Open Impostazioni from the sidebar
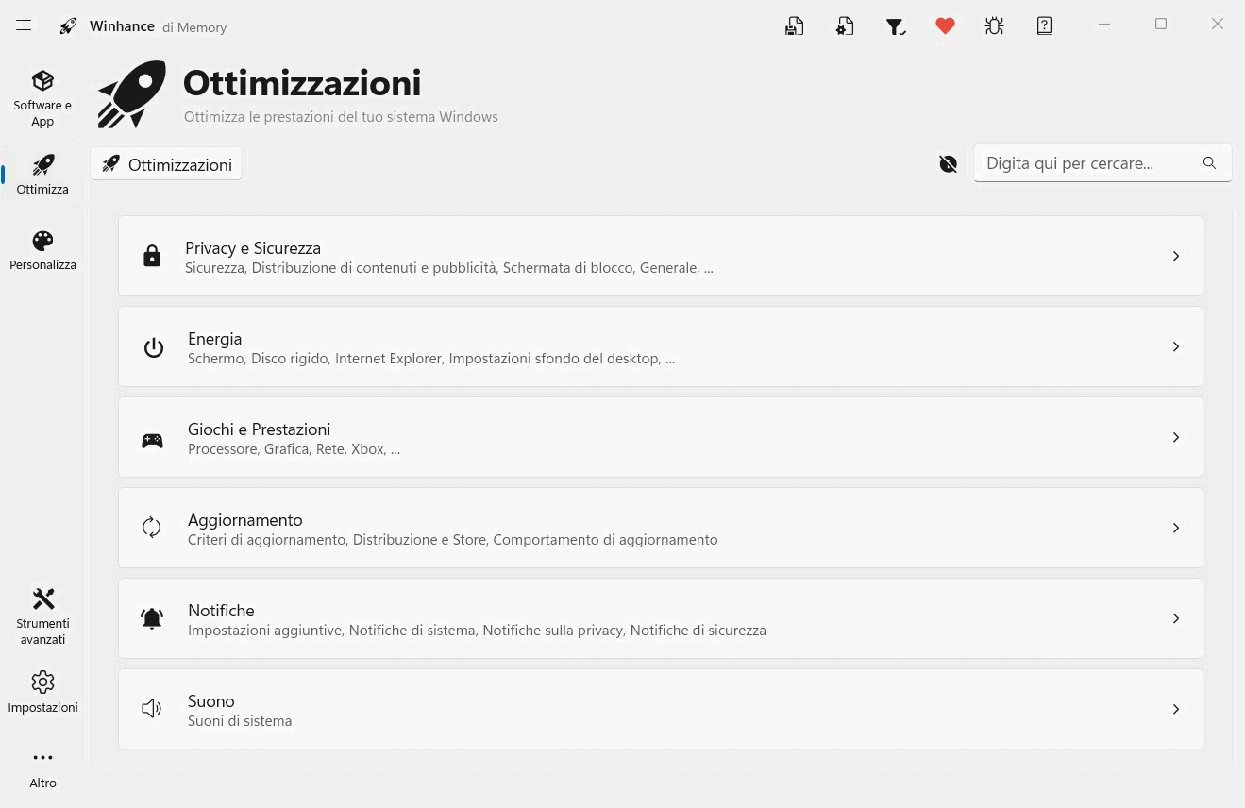This screenshot has width=1245, height=808. (42, 690)
